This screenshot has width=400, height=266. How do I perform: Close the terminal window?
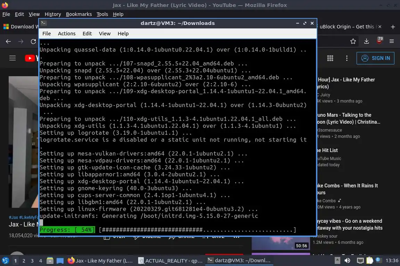pos(312,23)
